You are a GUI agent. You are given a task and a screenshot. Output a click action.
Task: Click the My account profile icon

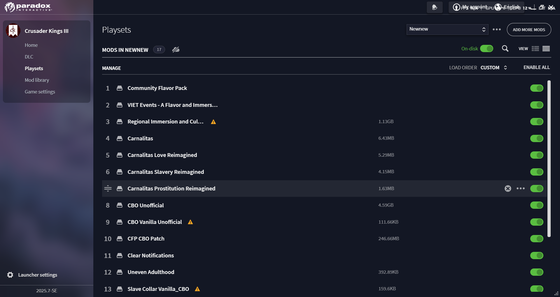click(x=456, y=7)
